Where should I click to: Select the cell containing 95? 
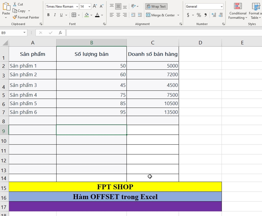[x=91, y=112]
